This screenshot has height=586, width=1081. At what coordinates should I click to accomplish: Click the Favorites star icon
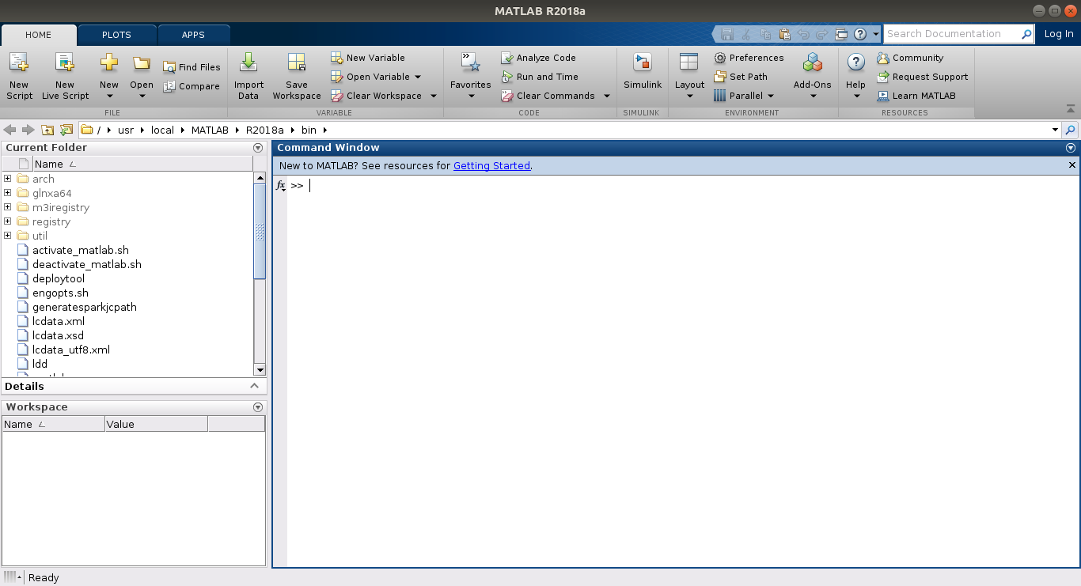coord(471,63)
